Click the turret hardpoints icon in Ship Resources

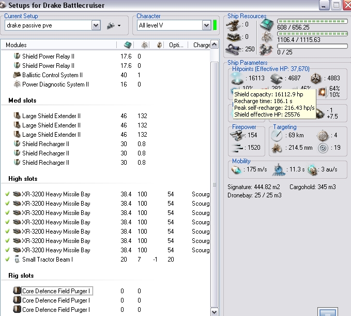(x=233, y=25)
